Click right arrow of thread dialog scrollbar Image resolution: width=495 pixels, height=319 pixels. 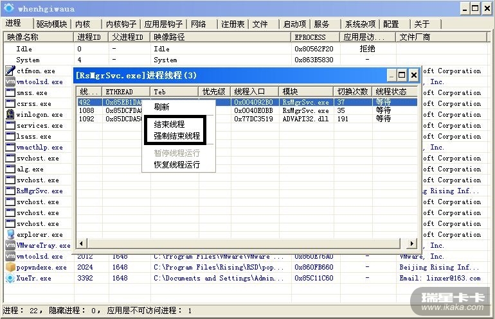411,243
